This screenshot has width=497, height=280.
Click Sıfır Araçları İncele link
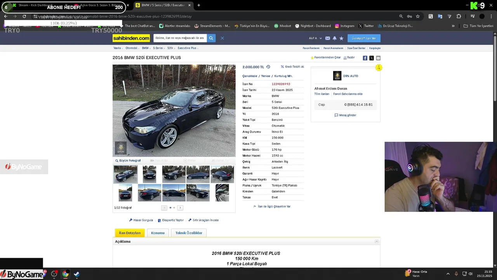pyautogui.click(x=203, y=220)
